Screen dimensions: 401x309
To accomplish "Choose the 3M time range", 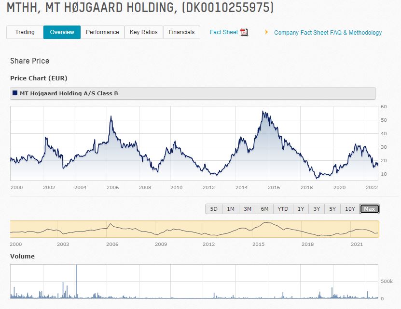I will tap(248, 209).
